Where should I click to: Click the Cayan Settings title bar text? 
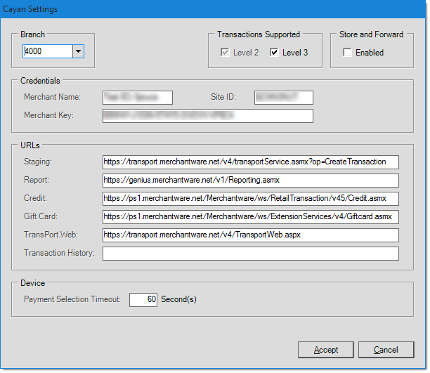point(30,9)
